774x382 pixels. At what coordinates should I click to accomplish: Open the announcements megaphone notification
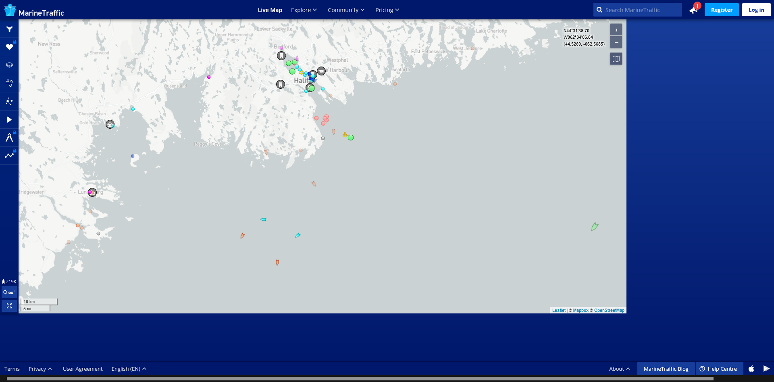694,10
